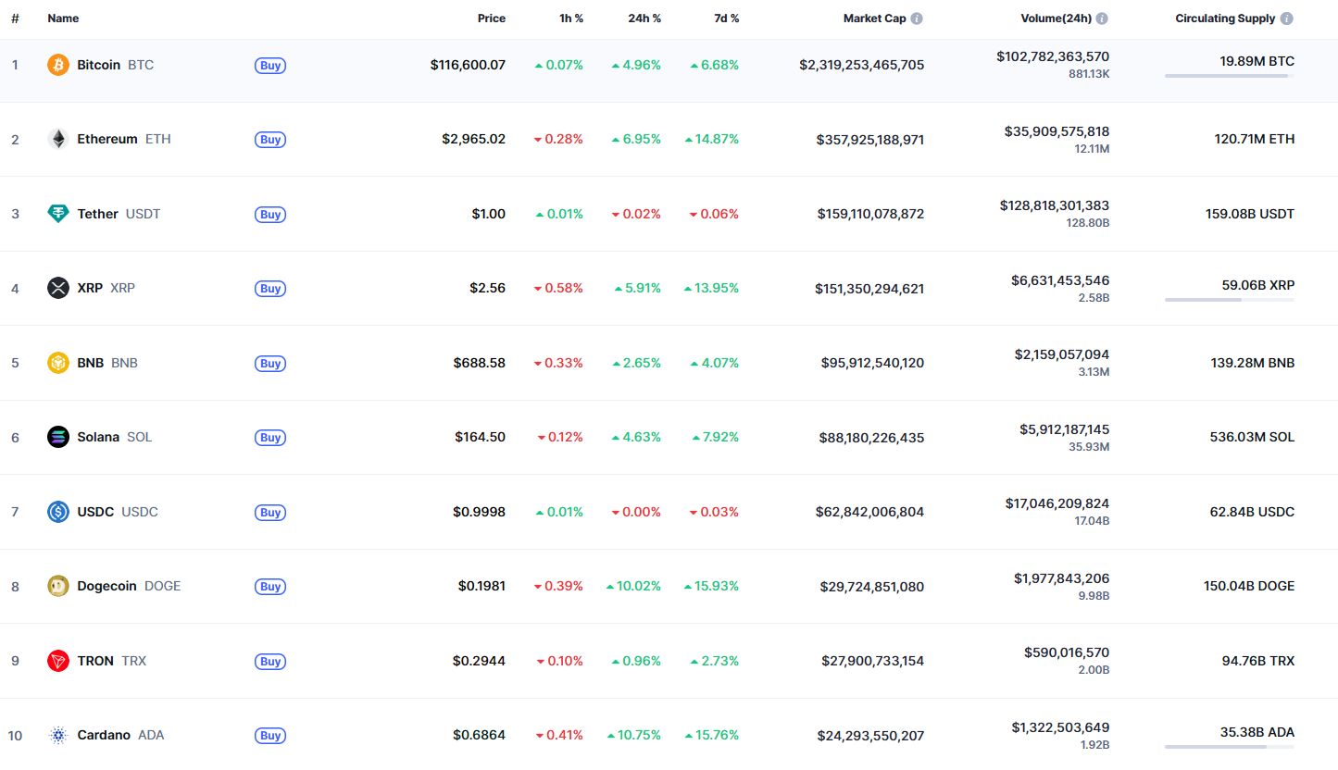Screen dimensions: 1338x770
Task: Click the Solana coin logo
Action: tap(58, 437)
